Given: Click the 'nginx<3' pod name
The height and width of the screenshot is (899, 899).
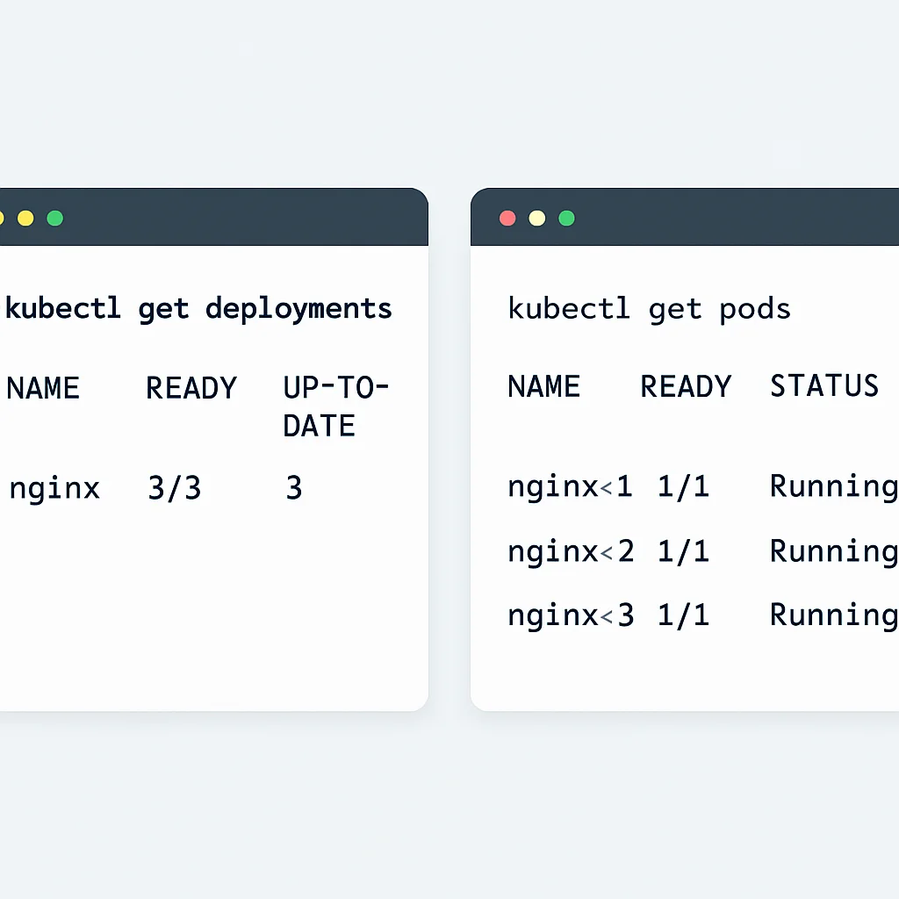Looking at the screenshot, I should pyautogui.click(x=571, y=616).
